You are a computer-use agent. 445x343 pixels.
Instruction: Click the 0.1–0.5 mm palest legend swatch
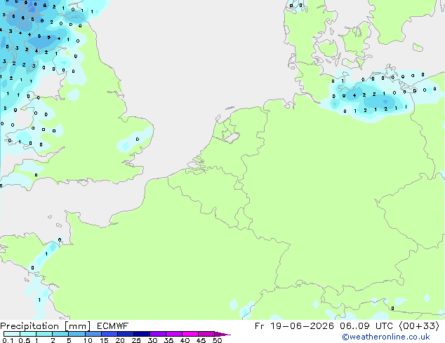tap(12, 334)
